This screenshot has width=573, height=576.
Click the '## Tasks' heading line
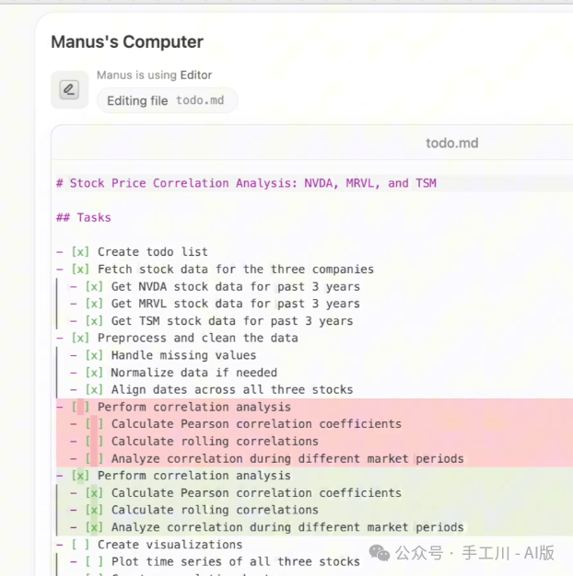click(84, 217)
